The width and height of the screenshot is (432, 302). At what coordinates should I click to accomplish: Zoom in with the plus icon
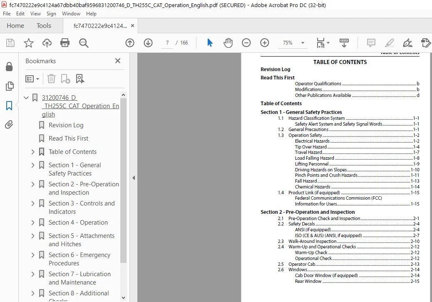click(x=265, y=43)
